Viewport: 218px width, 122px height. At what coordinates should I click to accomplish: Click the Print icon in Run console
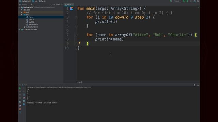click(x=24, y=101)
